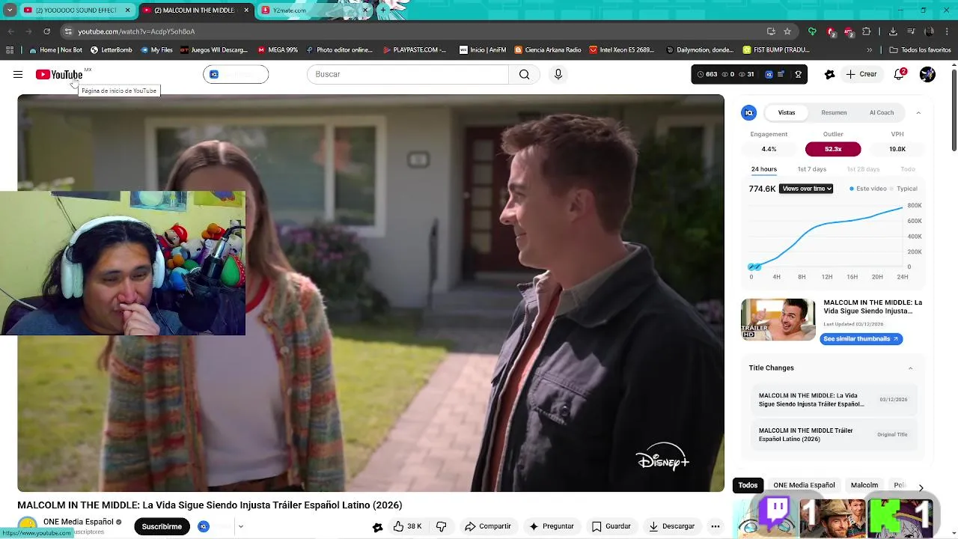Click the puzzle icon left of like button
Image resolution: width=958 pixels, height=539 pixels.
tap(377, 527)
